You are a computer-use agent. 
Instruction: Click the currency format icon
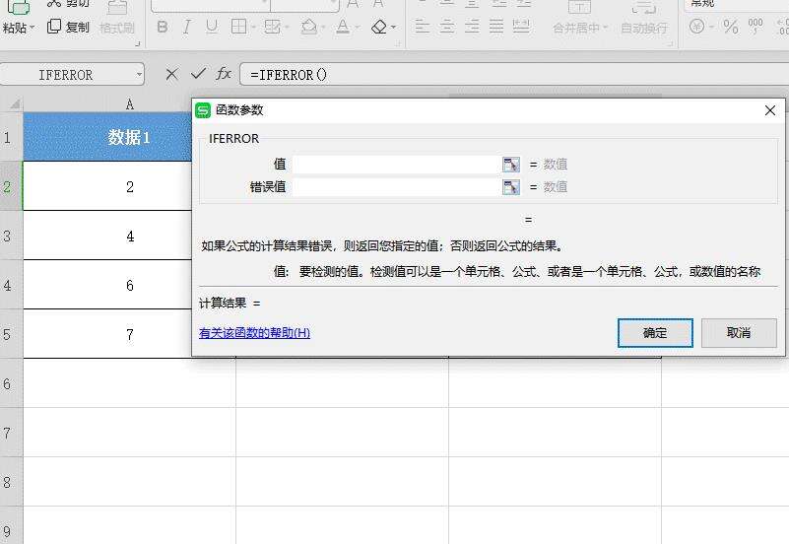pyautogui.click(x=697, y=27)
